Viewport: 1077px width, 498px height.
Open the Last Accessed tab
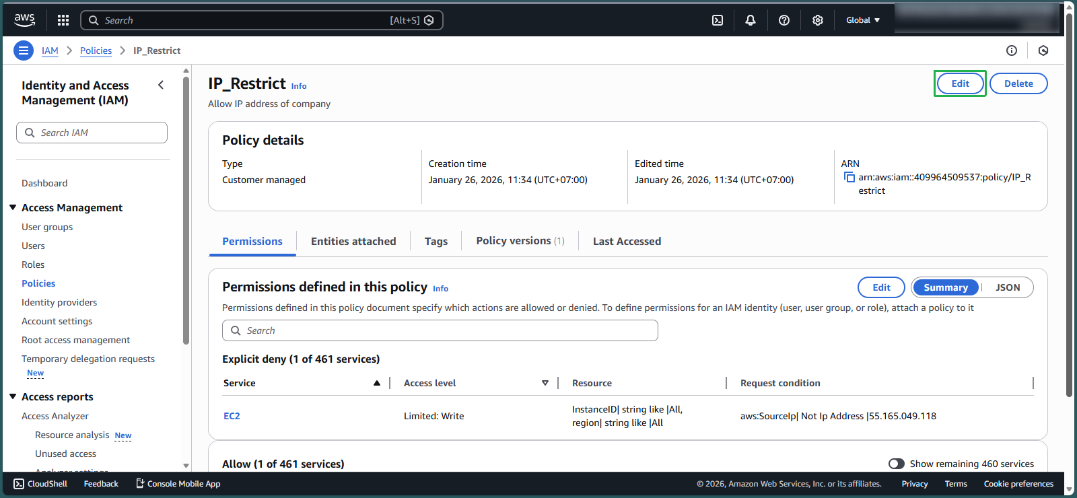[627, 241]
